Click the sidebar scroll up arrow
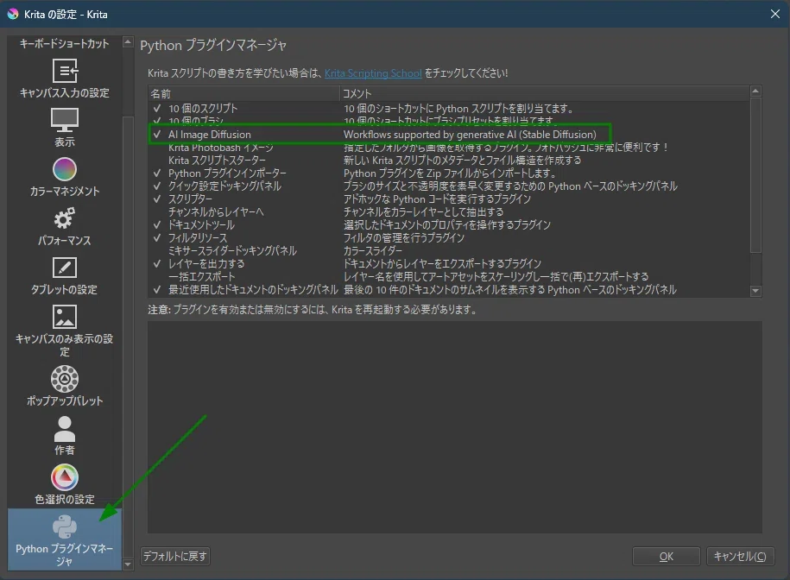Screen dimensions: 790x580 pos(128,42)
